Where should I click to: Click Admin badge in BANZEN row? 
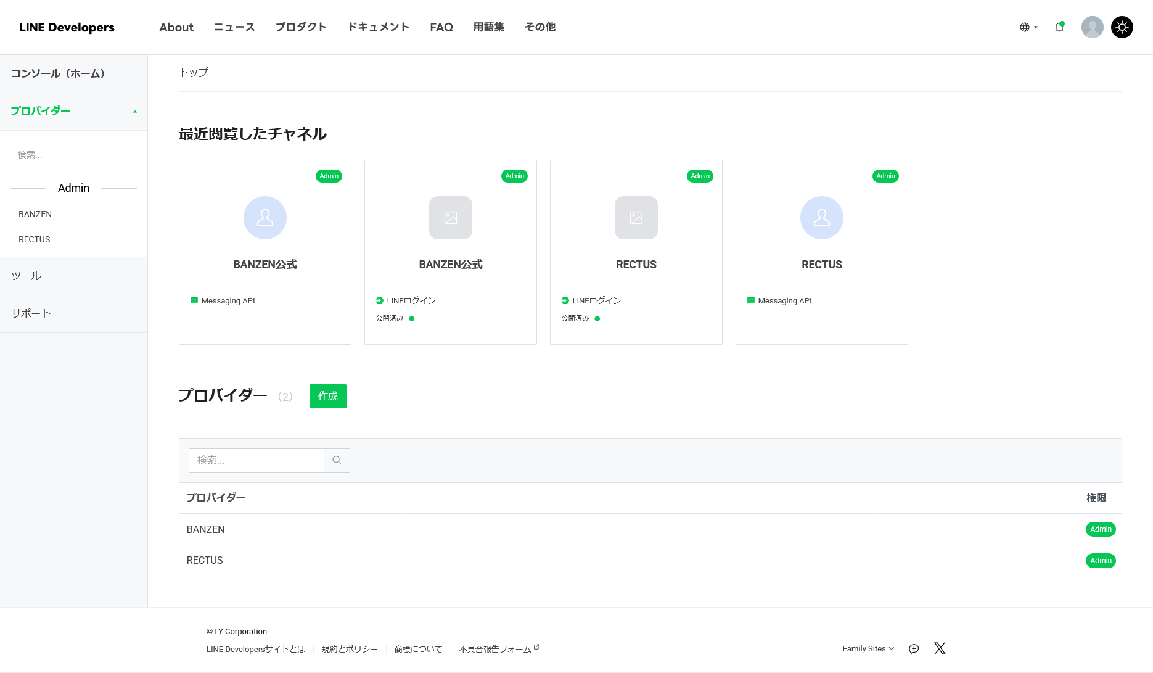(x=1101, y=529)
